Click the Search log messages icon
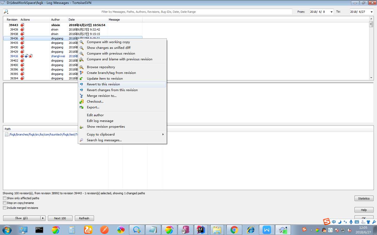 coord(82,140)
